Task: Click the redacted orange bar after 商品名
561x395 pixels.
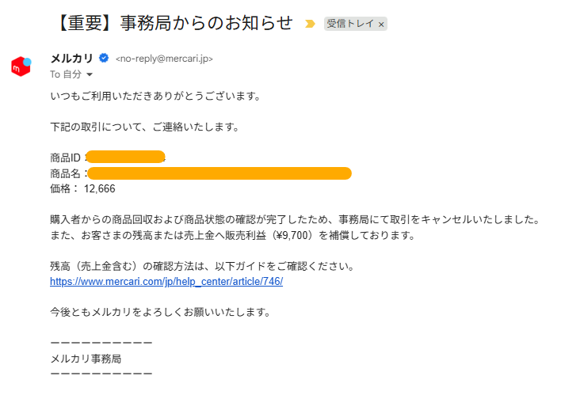Action: (x=219, y=173)
